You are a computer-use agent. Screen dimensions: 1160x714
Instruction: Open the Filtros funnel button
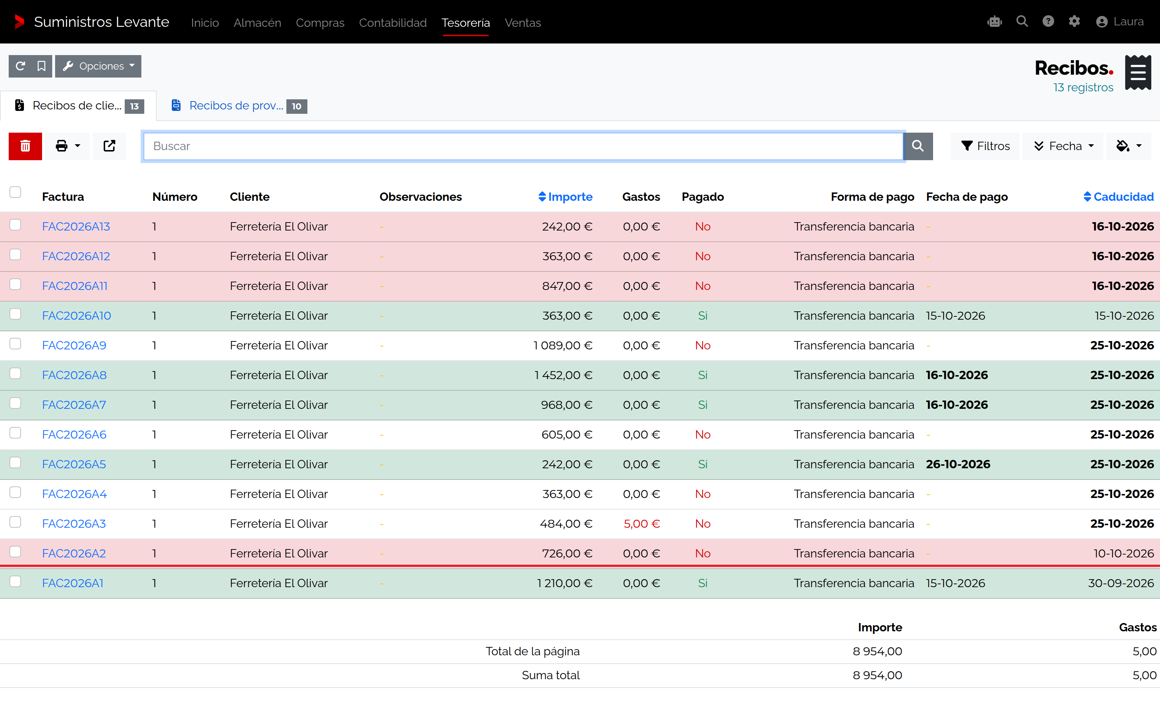[985, 146]
